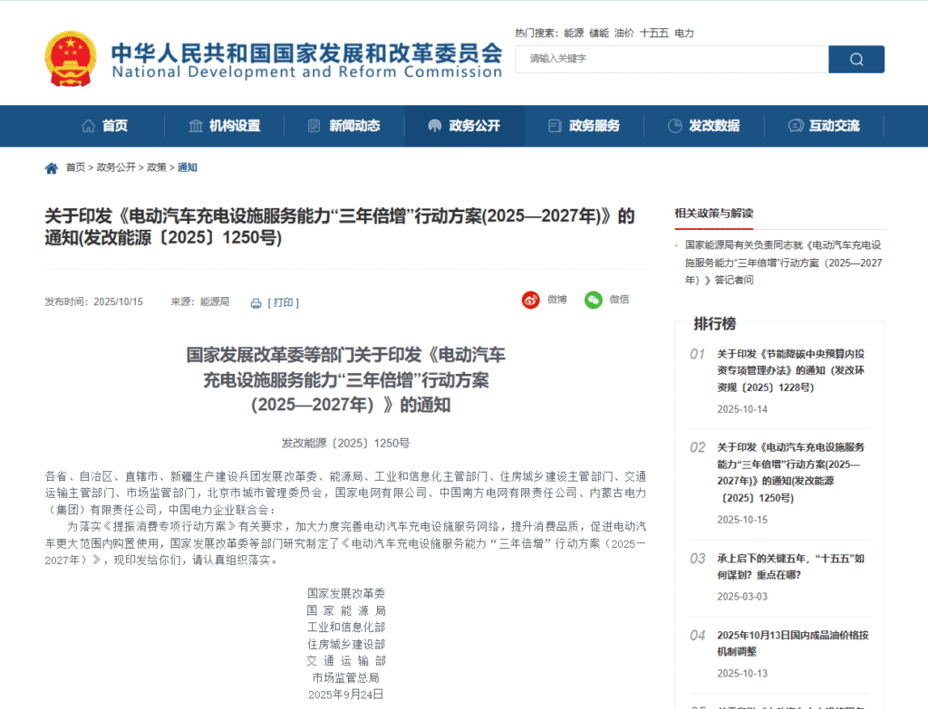Screen dimensions: 928x709
Task: Click the clock icon beside 发改数据
Action: click(673, 126)
